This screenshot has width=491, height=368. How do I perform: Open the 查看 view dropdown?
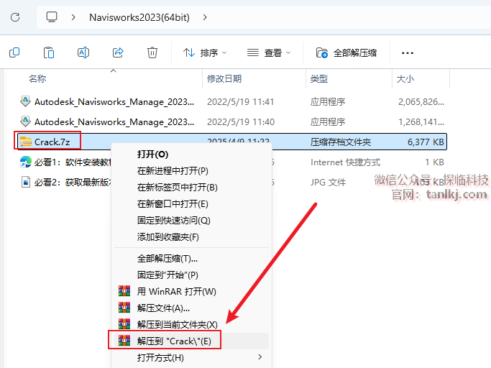coord(269,52)
